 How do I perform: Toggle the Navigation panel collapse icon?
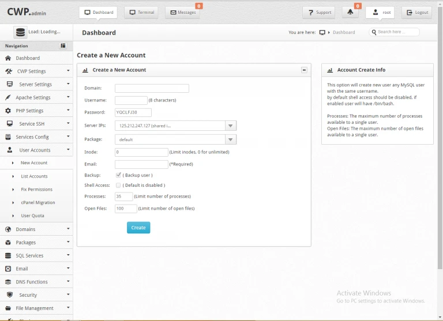pos(63,46)
